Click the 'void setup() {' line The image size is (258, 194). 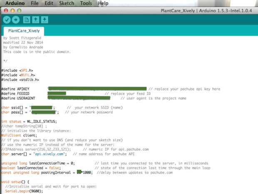coord(15,182)
